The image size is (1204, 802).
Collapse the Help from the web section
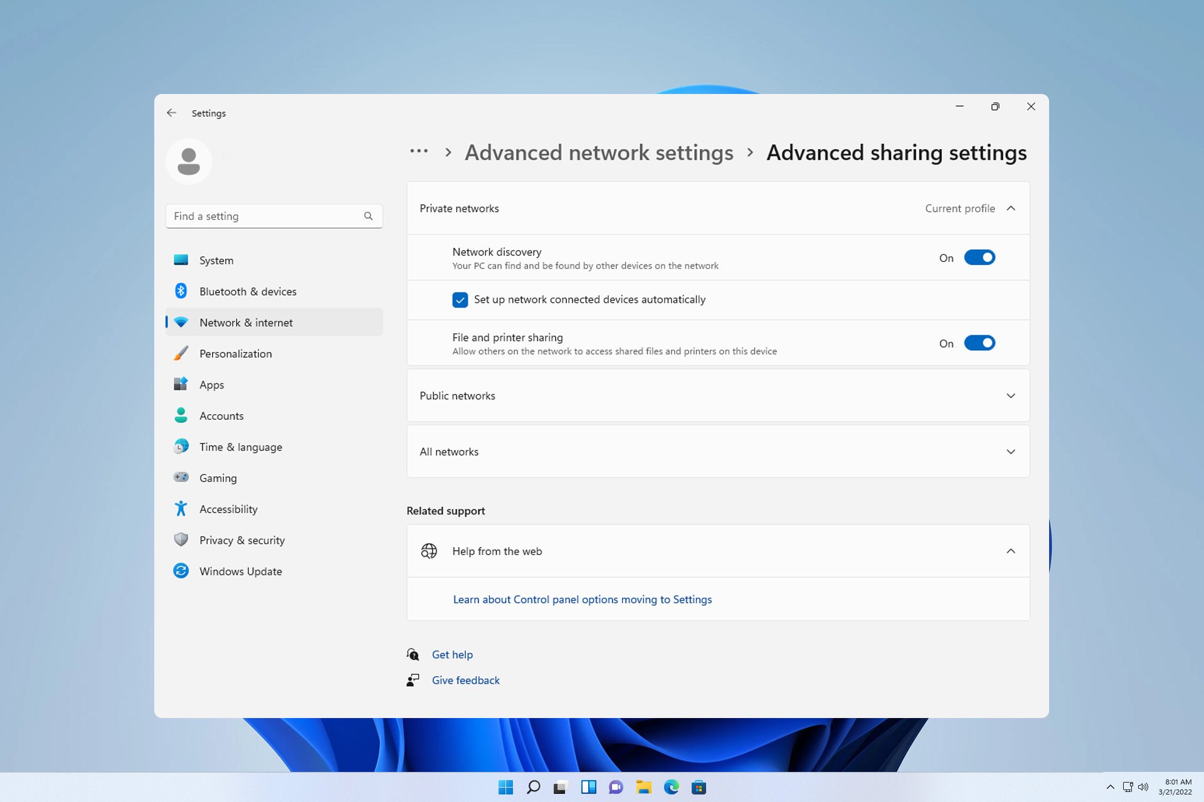tap(1010, 551)
